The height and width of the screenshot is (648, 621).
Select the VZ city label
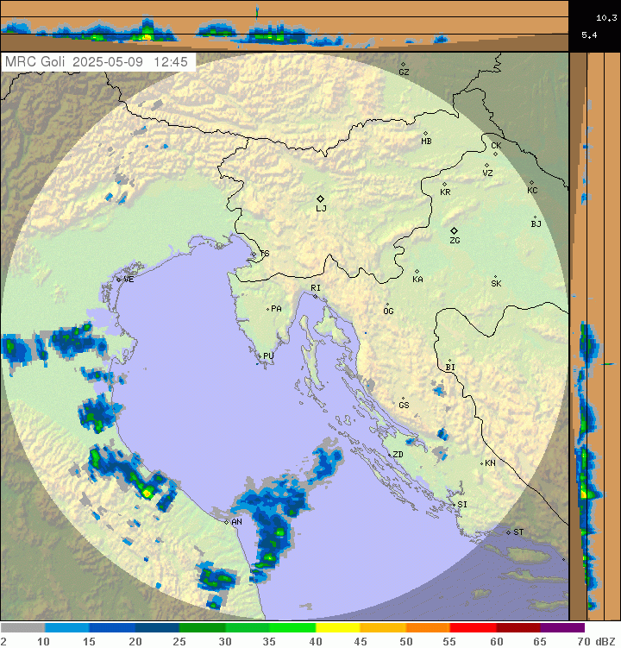(487, 173)
